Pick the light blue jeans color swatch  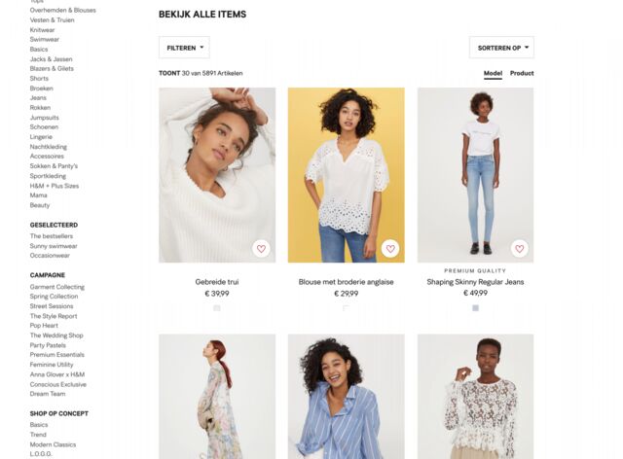coord(475,308)
